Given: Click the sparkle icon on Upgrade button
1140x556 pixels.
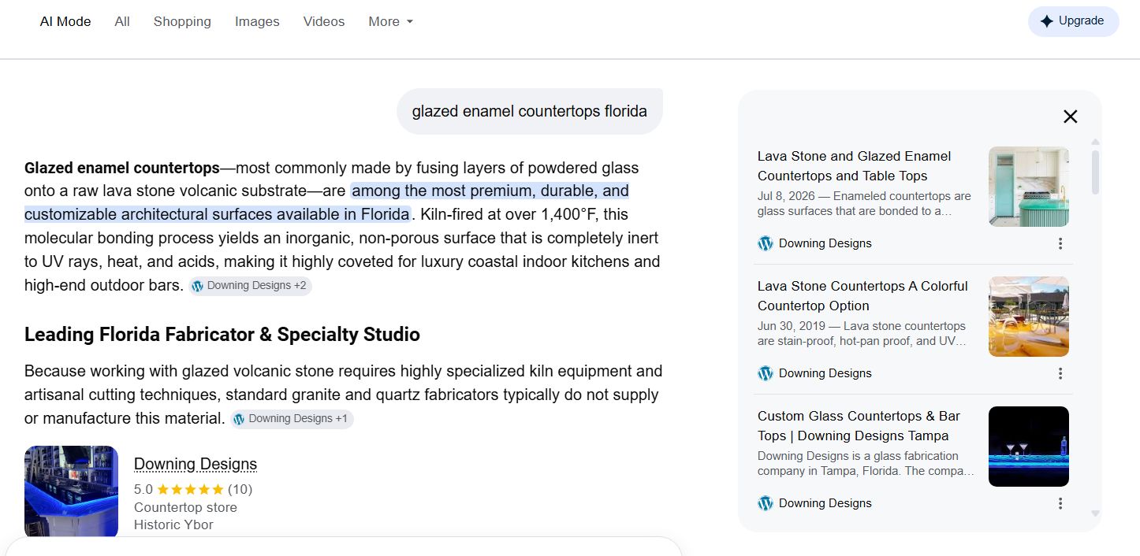Looking at the screenshot, I should point(1046,21).
